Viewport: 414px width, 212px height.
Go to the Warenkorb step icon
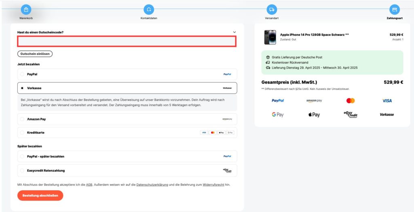click(x=26, y=10)
